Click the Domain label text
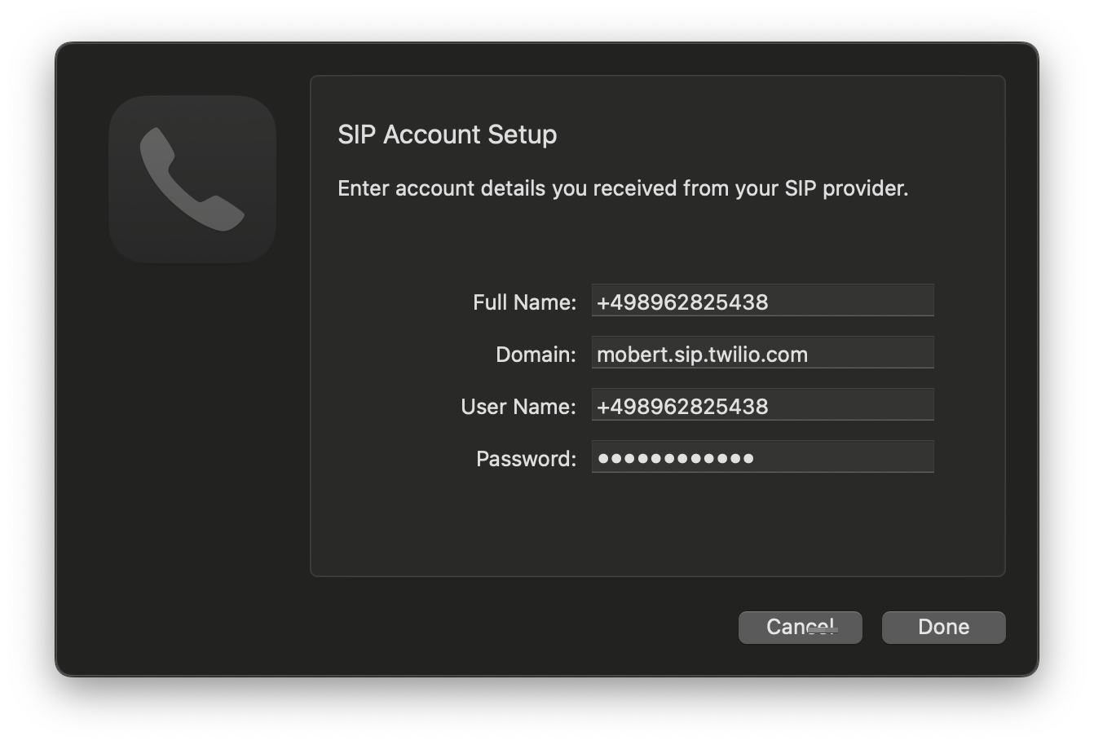The image size is (1094, 745). [536, 354]
